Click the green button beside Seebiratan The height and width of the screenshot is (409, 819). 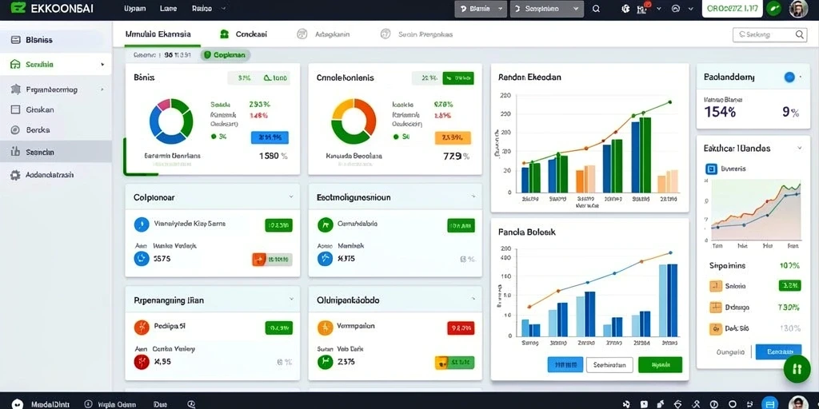(x=660, y=364)
